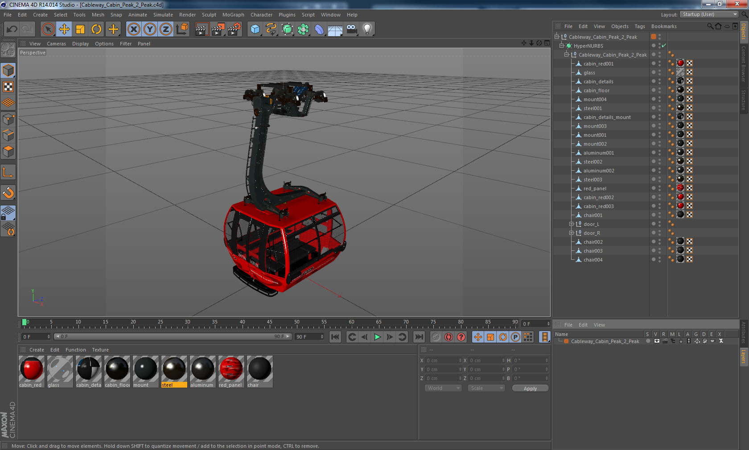This screenshot has height=450, width=749.
Task: Select the Rotate tool icon
Action: (96, 29)
